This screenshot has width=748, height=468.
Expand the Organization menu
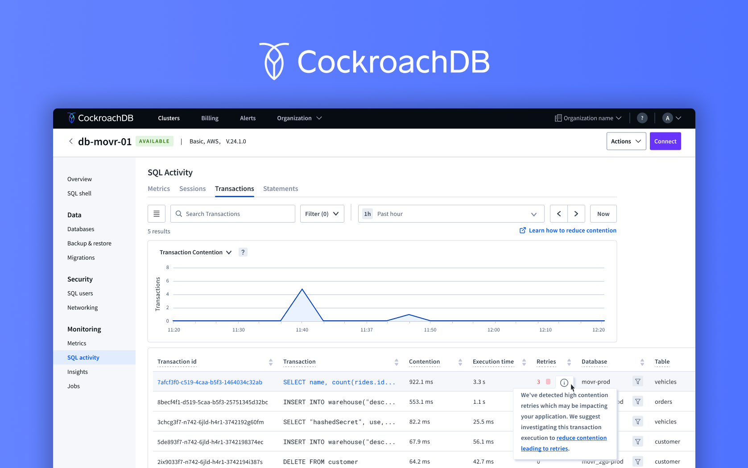click(x=299, y=118)
